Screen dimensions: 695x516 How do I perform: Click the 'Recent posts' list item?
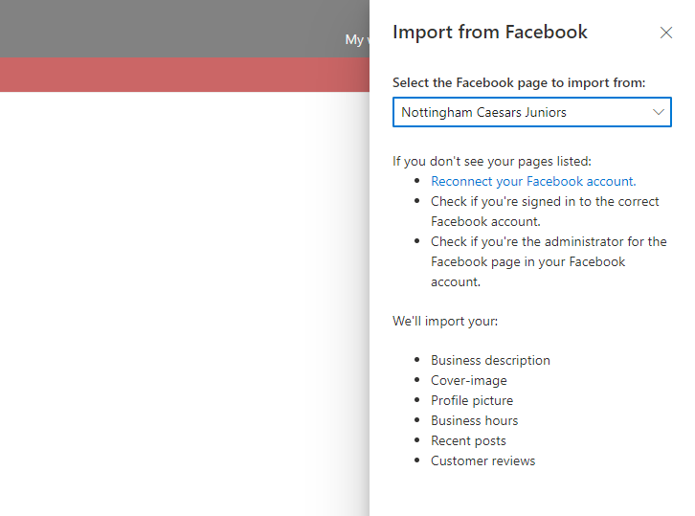pos(468,440)
